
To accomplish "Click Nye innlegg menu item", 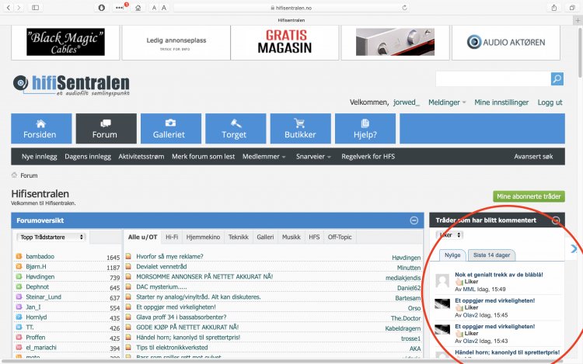I will [40, 157].
